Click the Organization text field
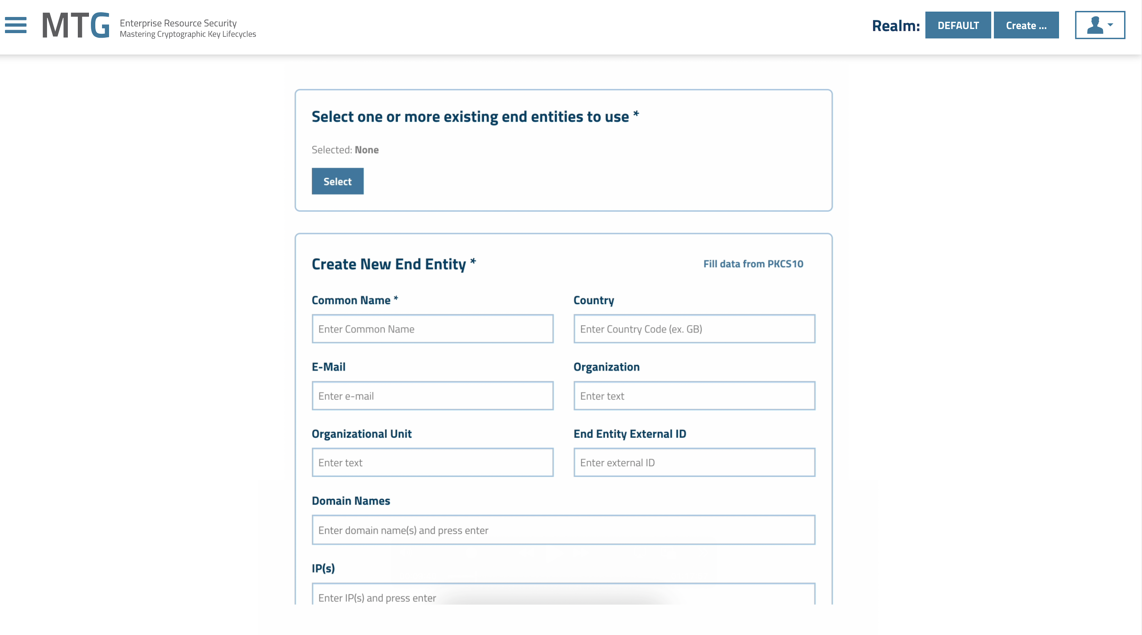The width and height of the screenshot is (1142, 635). pos(694,396)
